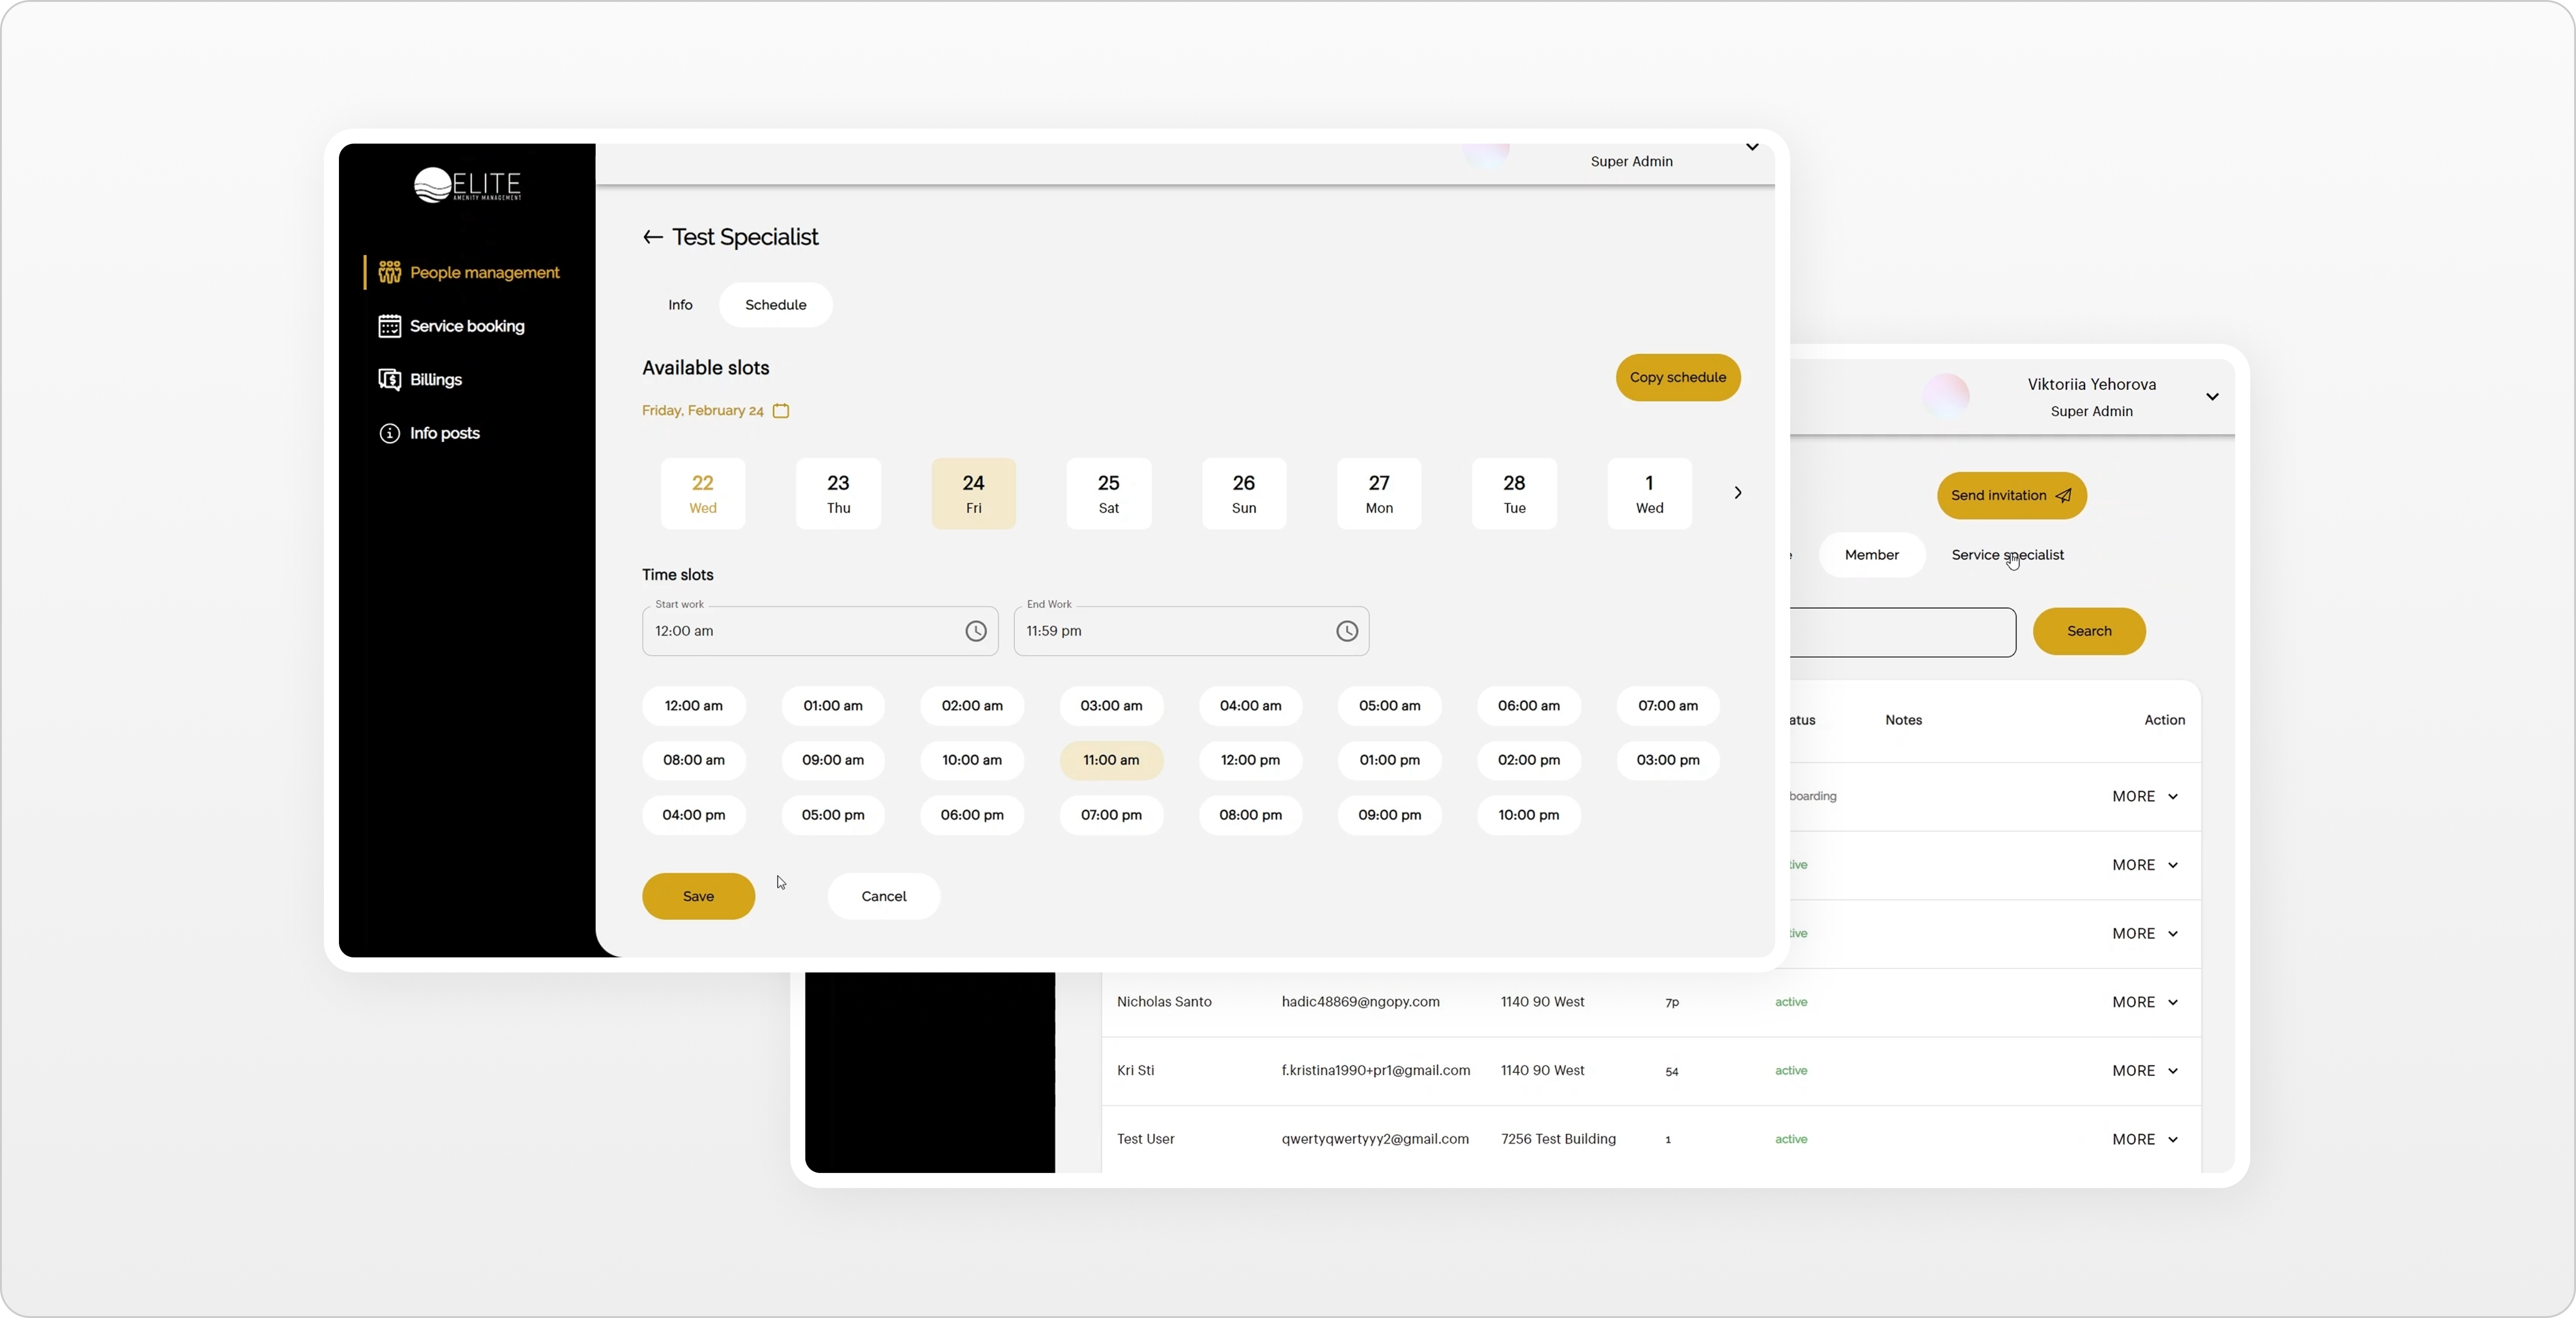
Task: Click the Action column header
Action: click(x=2164, y=720)
